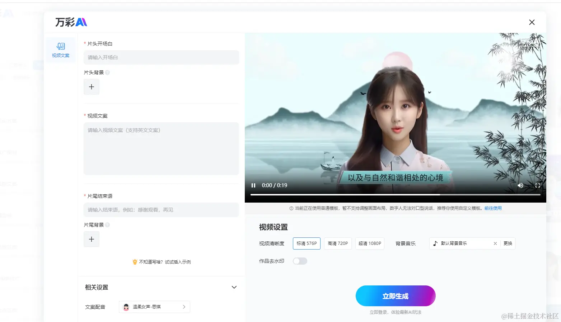The height and width of the screenshot is (322, 561).
Task: Click the music note icon
Action: point(435,243)
